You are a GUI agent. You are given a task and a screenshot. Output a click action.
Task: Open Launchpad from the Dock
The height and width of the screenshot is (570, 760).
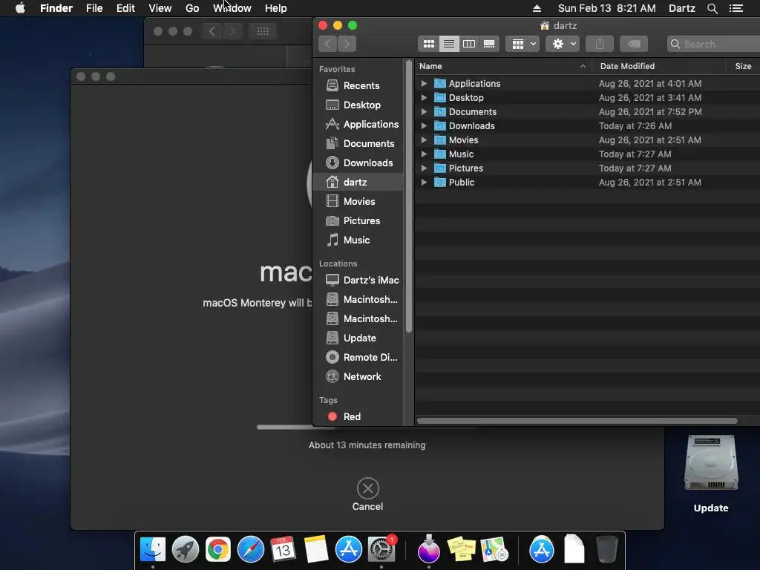tap(186, 550)
